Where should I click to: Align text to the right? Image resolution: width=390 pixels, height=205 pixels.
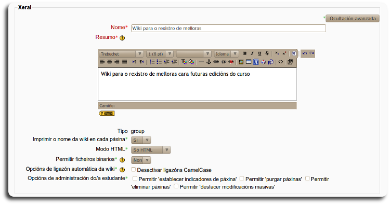(x=117, y=62)
